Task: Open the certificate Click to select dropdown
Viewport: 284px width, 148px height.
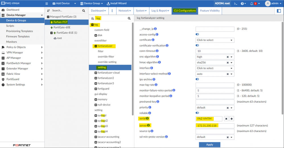Action: click(x=215, y=40)
